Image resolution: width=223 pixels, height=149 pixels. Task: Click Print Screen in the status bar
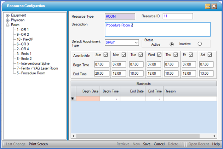(x=38, y=144)
